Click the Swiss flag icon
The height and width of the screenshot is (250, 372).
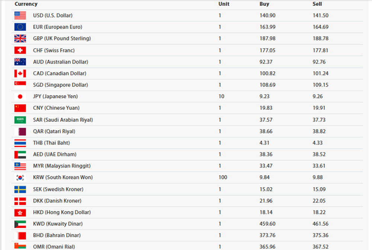[20, 50]
